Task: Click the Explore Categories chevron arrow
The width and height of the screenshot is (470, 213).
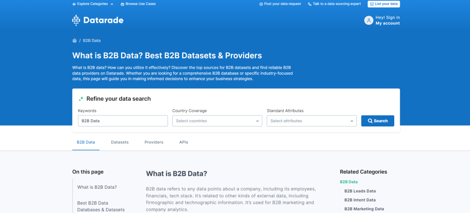Action: (x=112, y=4)
